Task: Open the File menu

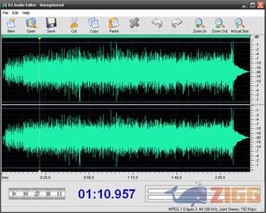Action: pos(5,13)
